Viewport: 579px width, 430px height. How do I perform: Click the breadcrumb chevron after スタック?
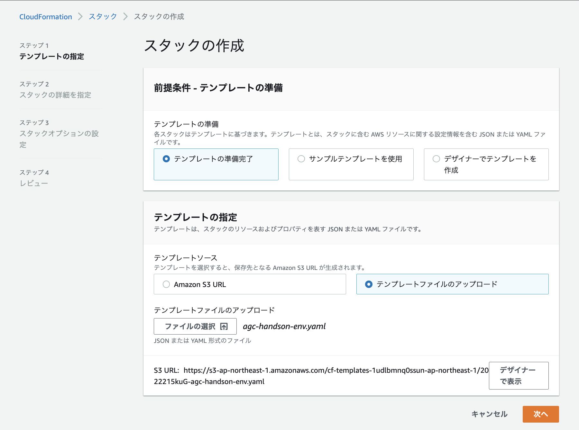tap(125, 17)
